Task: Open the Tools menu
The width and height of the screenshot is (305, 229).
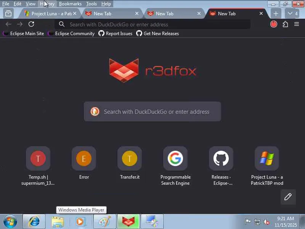Action: click(x=91, y=4)
